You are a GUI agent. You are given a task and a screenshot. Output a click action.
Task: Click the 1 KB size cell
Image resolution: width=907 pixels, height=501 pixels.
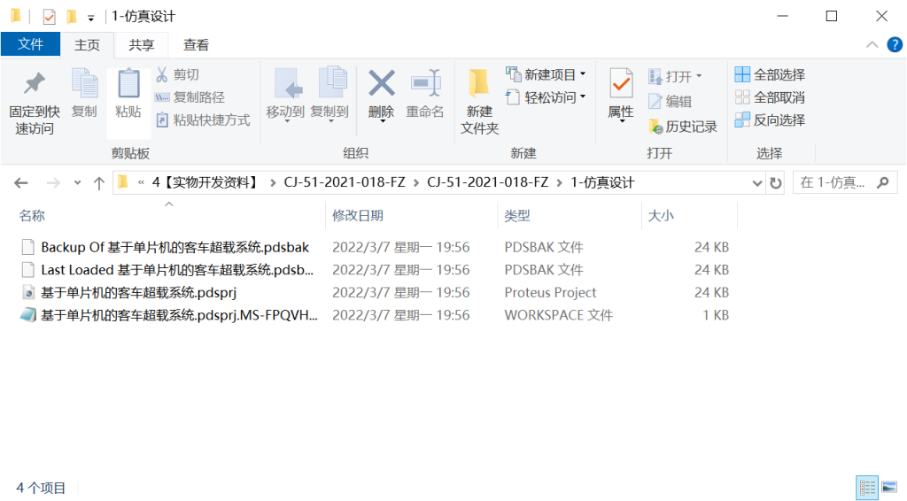tap(716, 315)
